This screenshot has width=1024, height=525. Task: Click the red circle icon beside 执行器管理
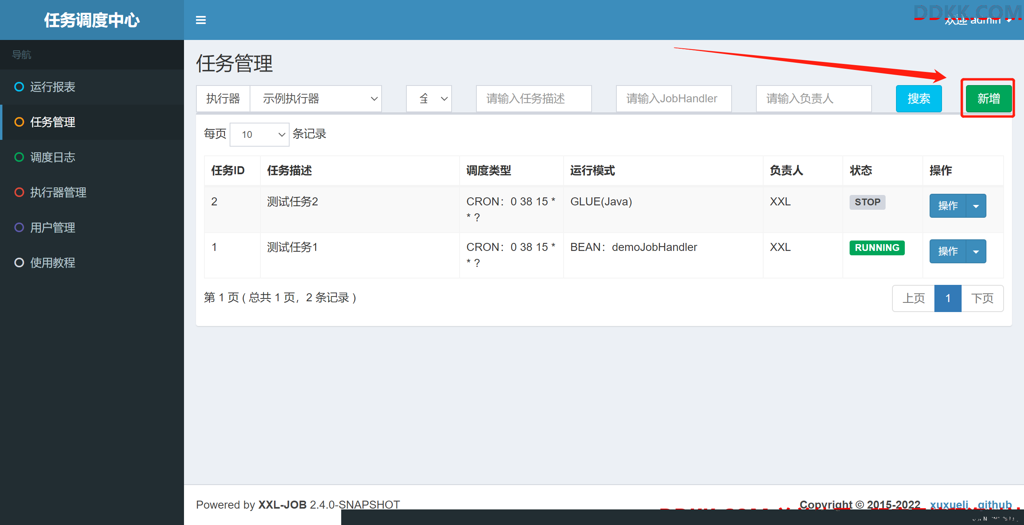tap(19, 192)
